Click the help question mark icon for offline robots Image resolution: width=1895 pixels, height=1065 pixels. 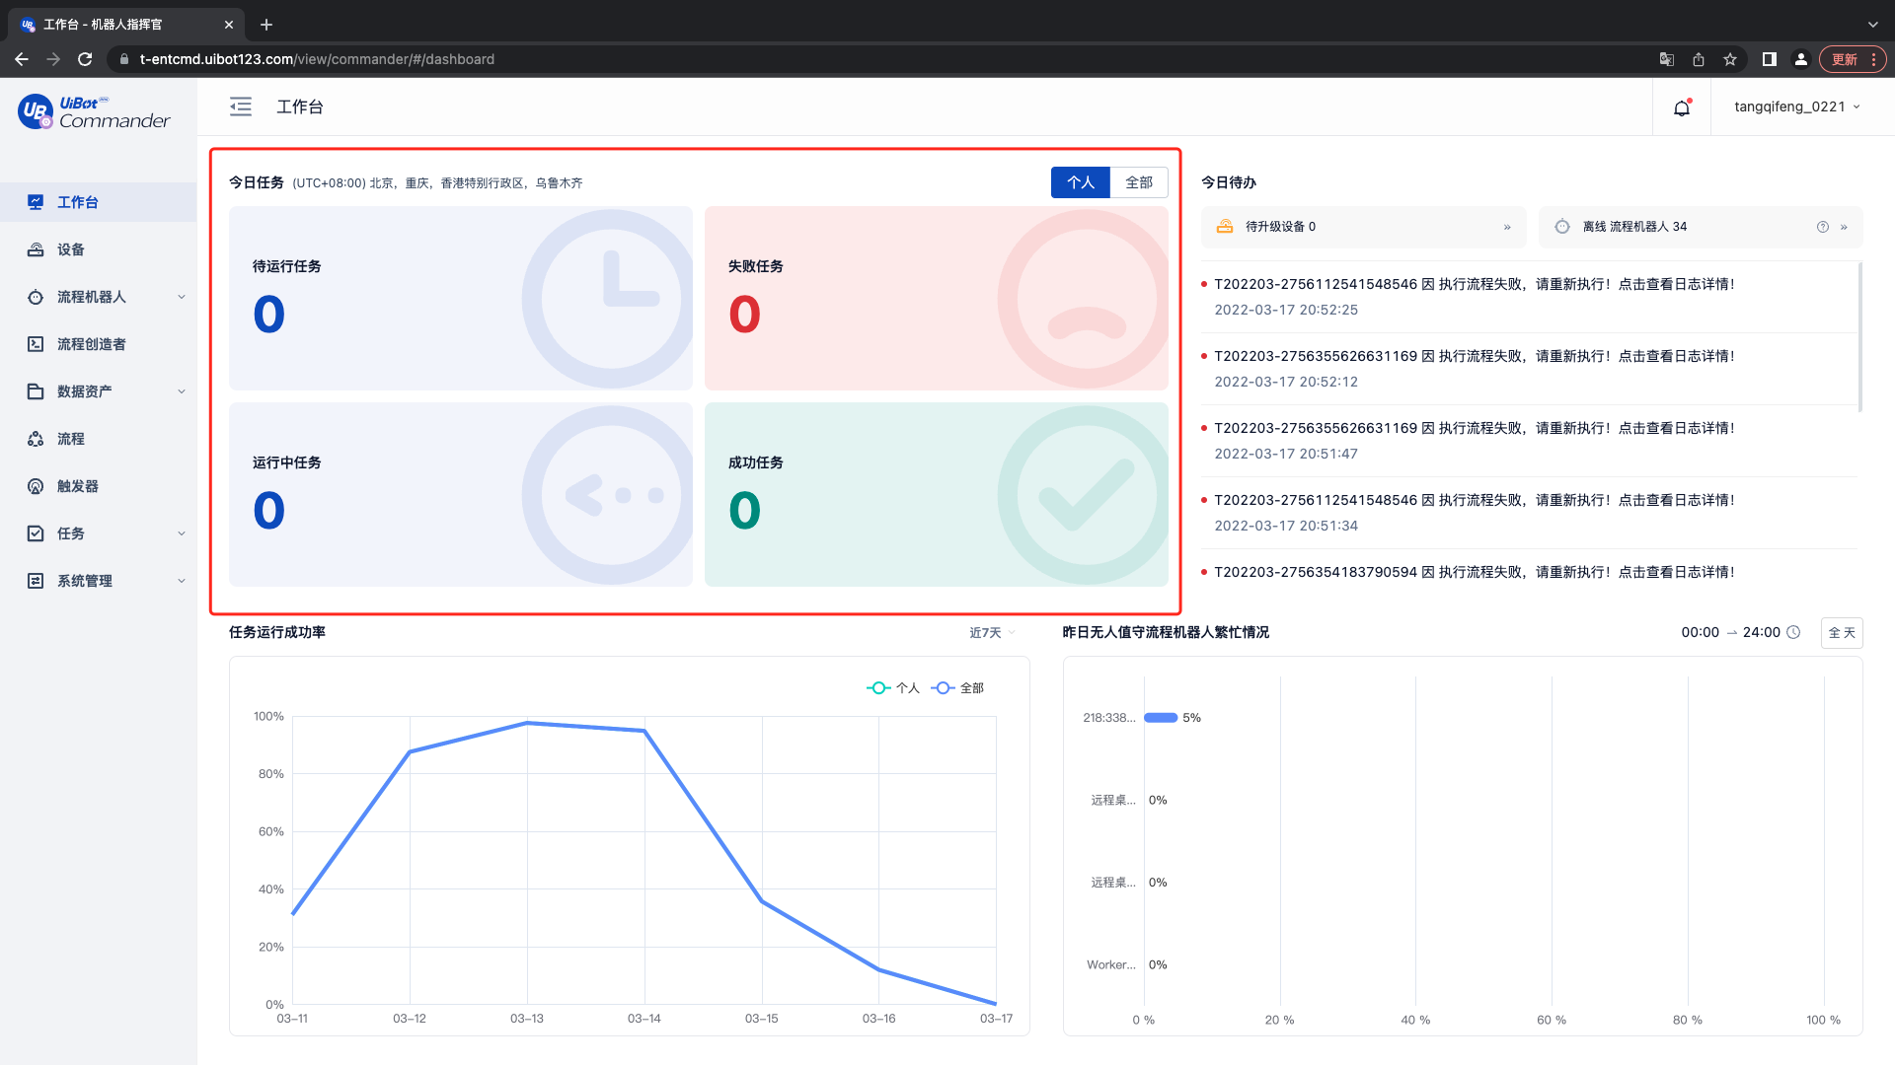tap(1823, 227)
